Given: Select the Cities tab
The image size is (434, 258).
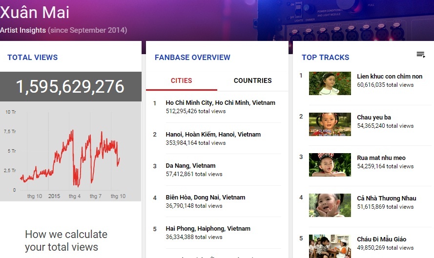Looking at the screenshot, I should [x=181, y=80].
